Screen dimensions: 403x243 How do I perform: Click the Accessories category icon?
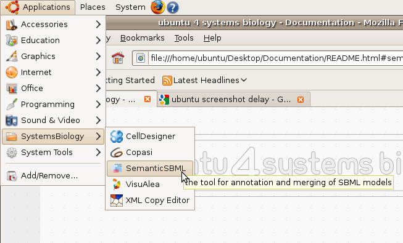click(12, 25)
